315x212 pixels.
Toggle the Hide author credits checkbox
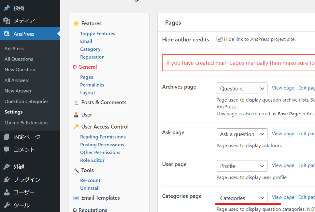(x=219, y=39)
